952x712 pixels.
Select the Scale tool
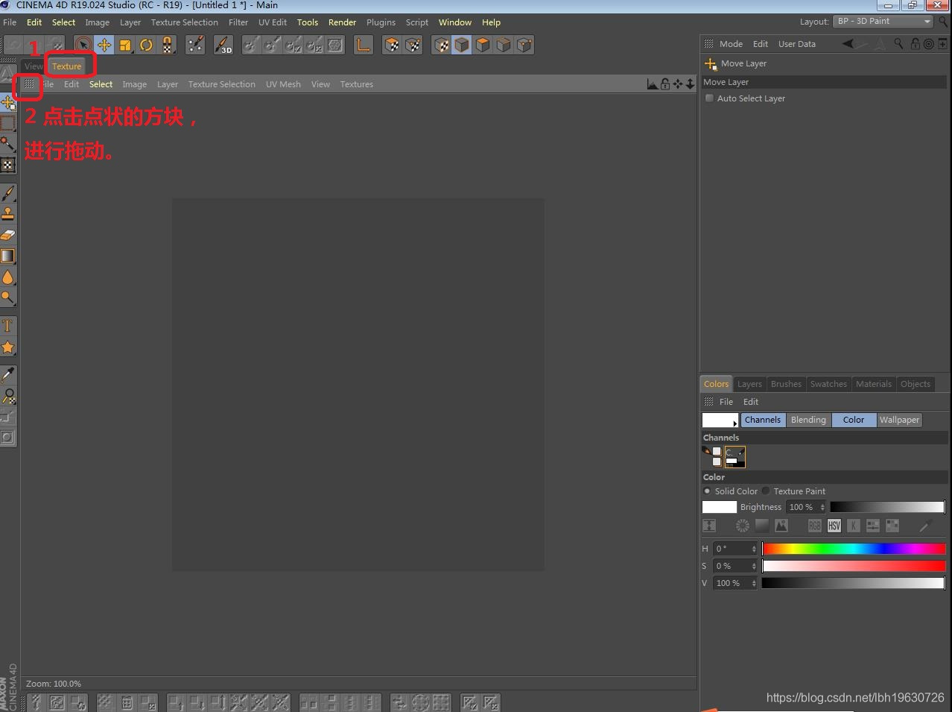pyautogui.click(x=125, y=45)
